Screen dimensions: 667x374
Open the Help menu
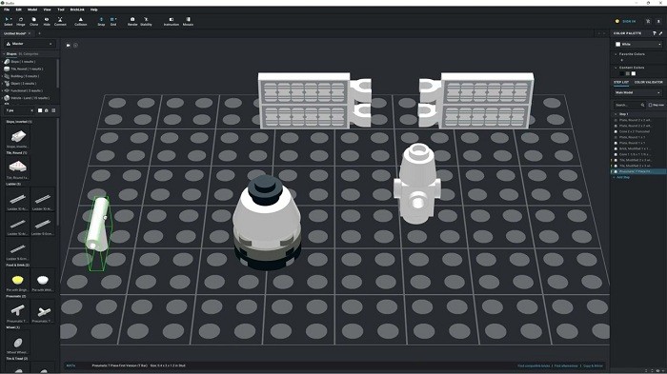pyautogui.click(x=94, y=10)
